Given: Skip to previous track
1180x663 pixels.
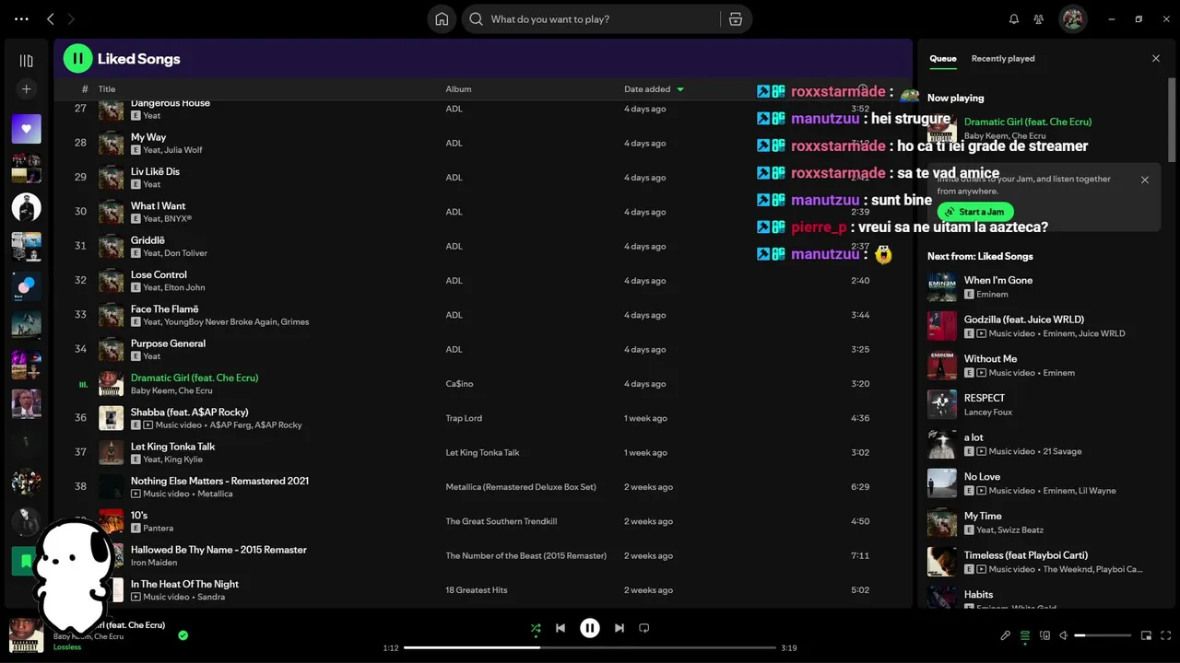Looking at the screenshot, I should [560, 628].
